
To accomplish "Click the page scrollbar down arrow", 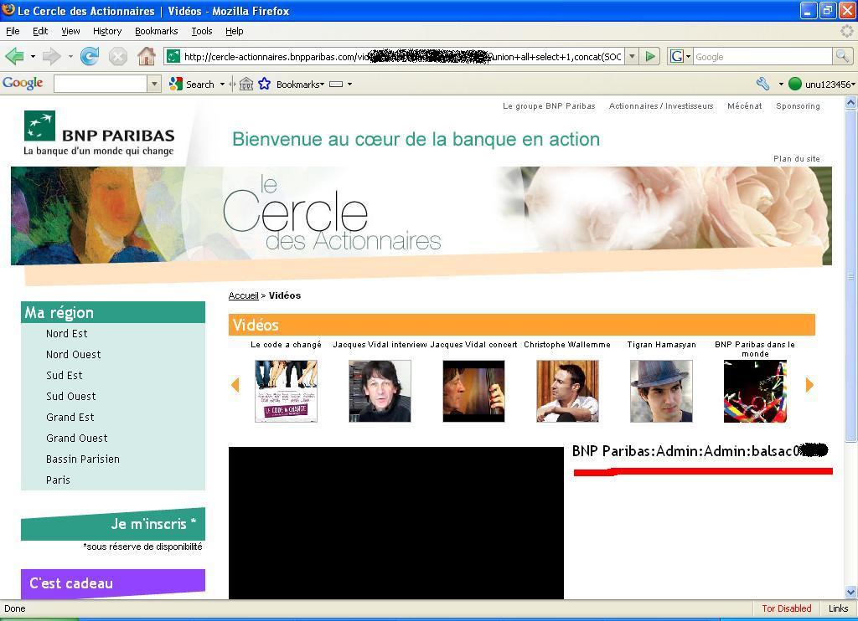I will pyautogui.click(x=851, y=592).
